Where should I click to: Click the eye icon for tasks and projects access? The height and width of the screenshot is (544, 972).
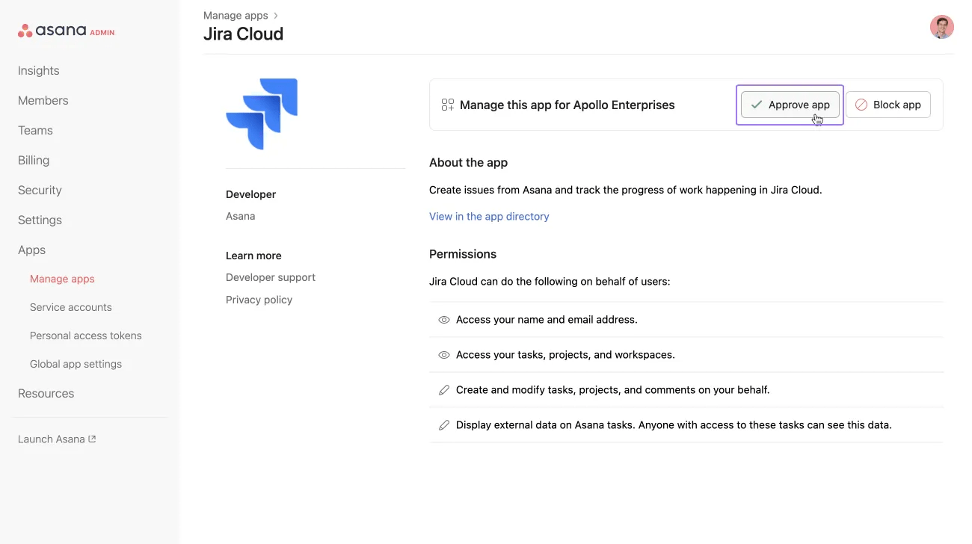click(x=443, y=355)
